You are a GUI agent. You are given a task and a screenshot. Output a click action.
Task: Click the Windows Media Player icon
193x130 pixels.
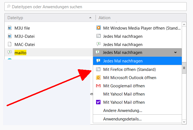pyautogui.click(x=98, y=28)
